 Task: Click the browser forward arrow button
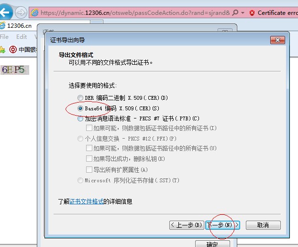click(x=21, y=12)
